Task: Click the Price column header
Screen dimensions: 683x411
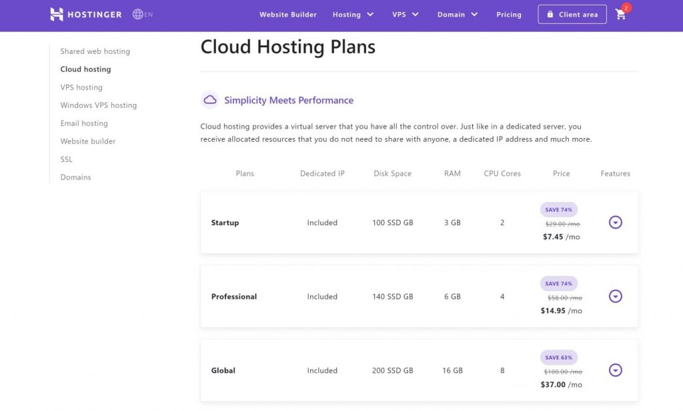Action: [x=561, y=174]
